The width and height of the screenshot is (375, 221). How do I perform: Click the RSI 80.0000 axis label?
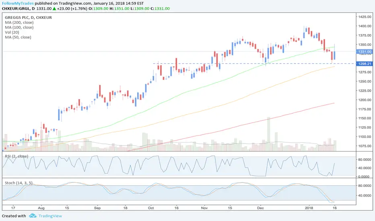pos(365,160)
